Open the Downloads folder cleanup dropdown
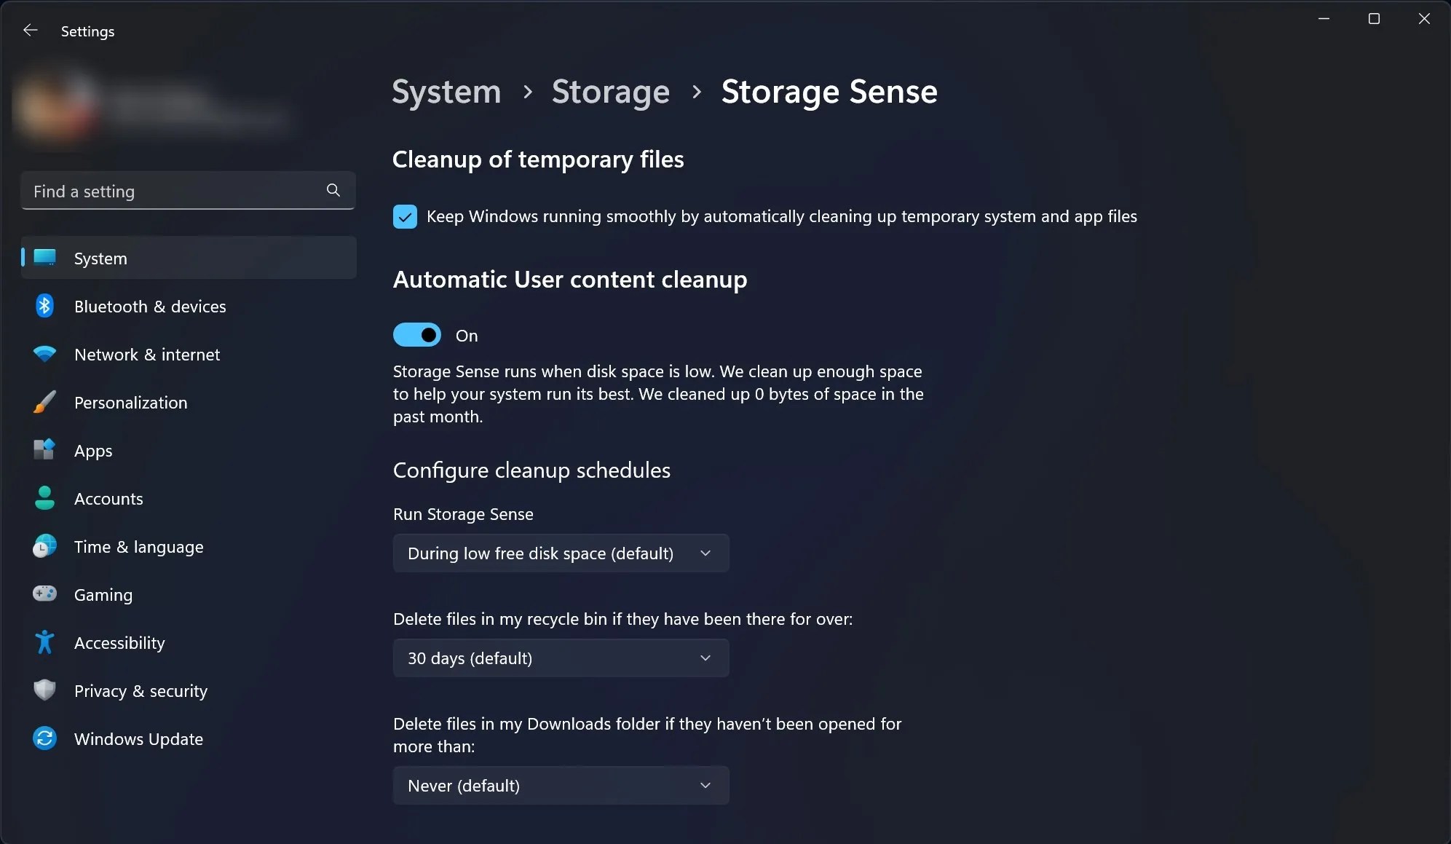1451x844 pixels. point(561,786)
